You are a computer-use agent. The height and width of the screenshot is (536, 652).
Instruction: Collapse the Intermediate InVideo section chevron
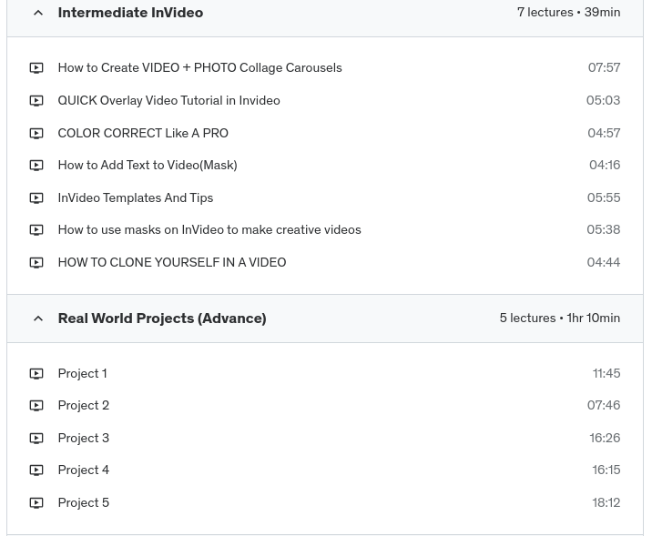(x=38, y=13)
